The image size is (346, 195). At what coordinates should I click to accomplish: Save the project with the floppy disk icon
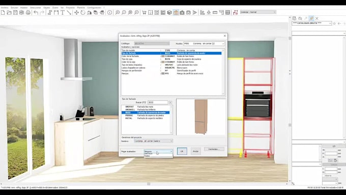pos(15,13)
